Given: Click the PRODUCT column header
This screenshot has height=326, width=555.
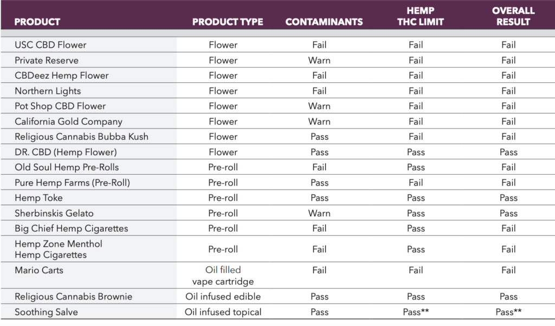Looking at the screenshot, I should coord(37,22).
